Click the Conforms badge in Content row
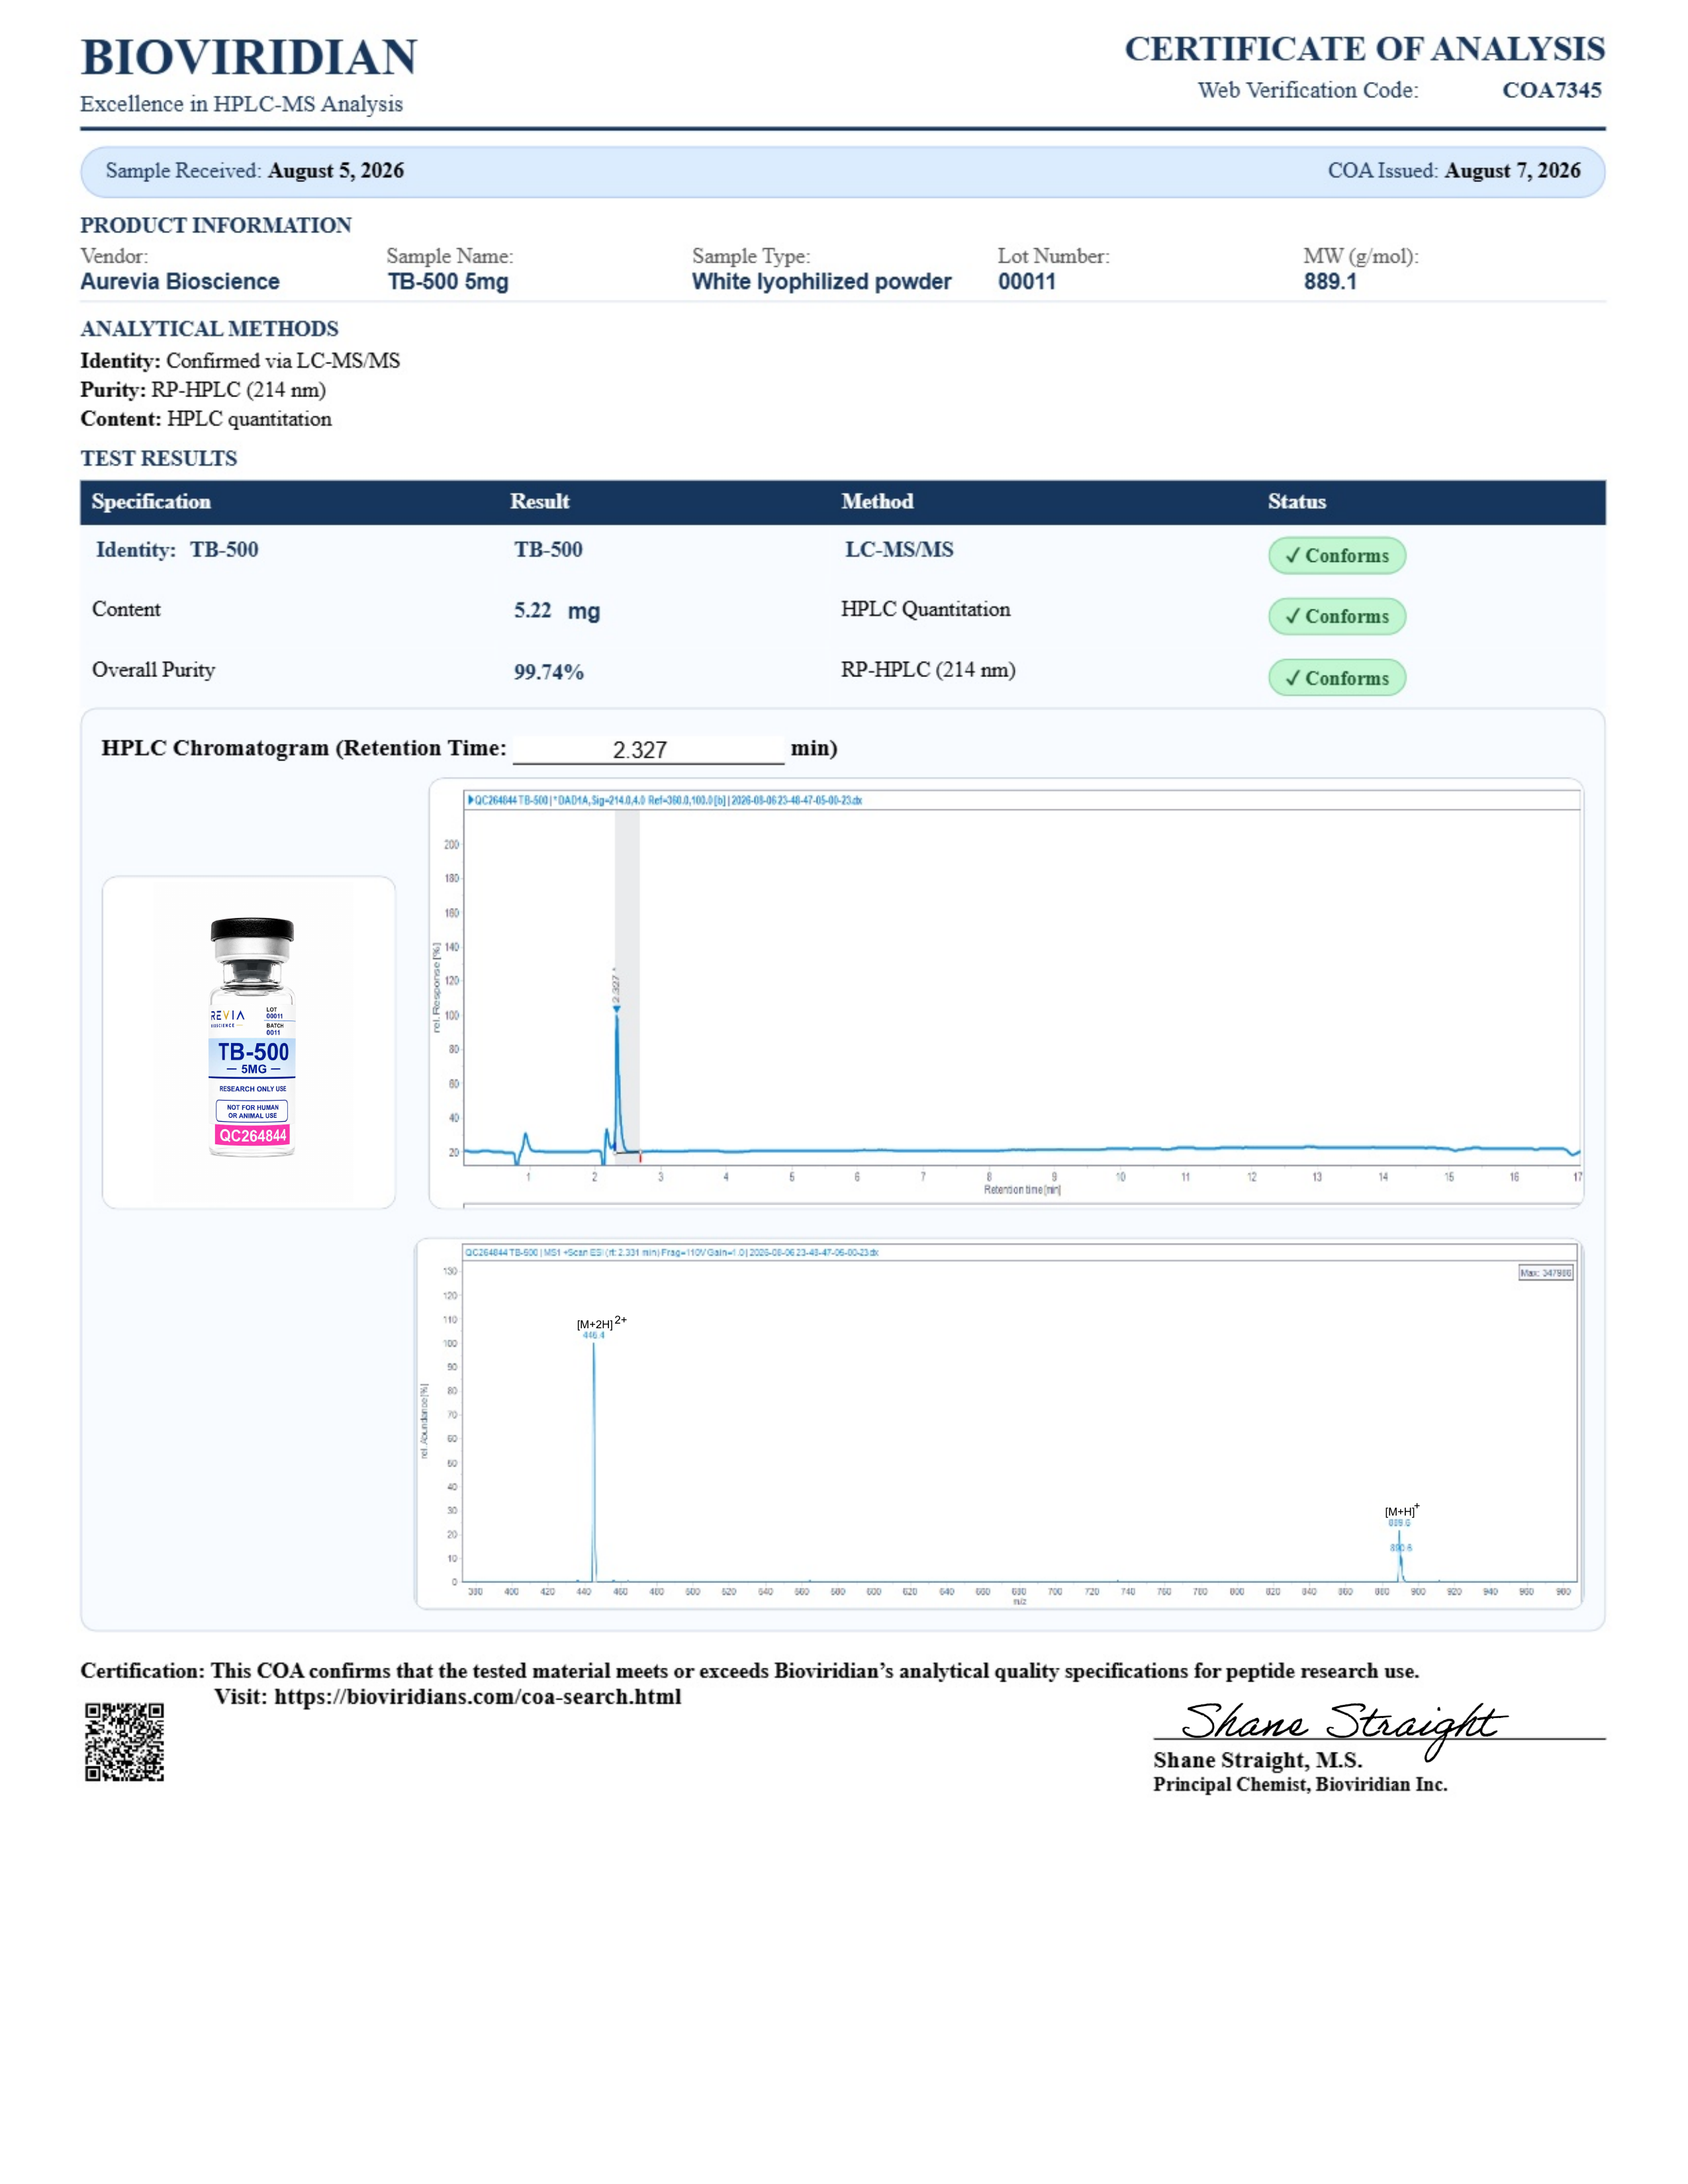Viewport: 1688px width, 2184px height. (1337, 617)
